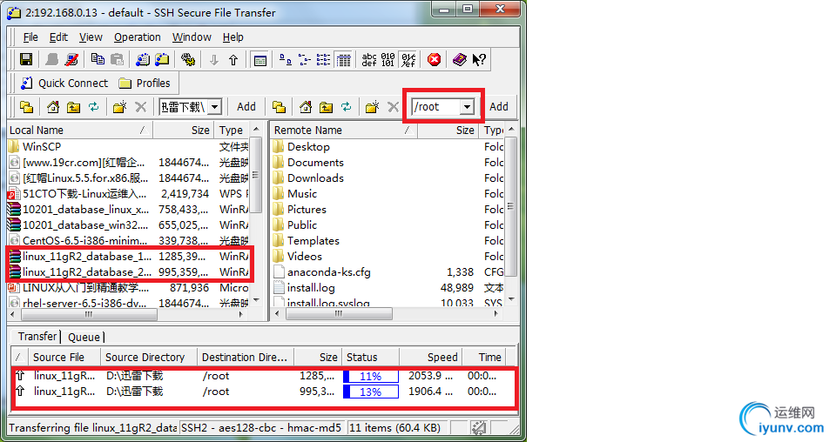Viewport: 829px width, 442px height.
Task: Open new file transfer window icon
Action: point(162,60)
